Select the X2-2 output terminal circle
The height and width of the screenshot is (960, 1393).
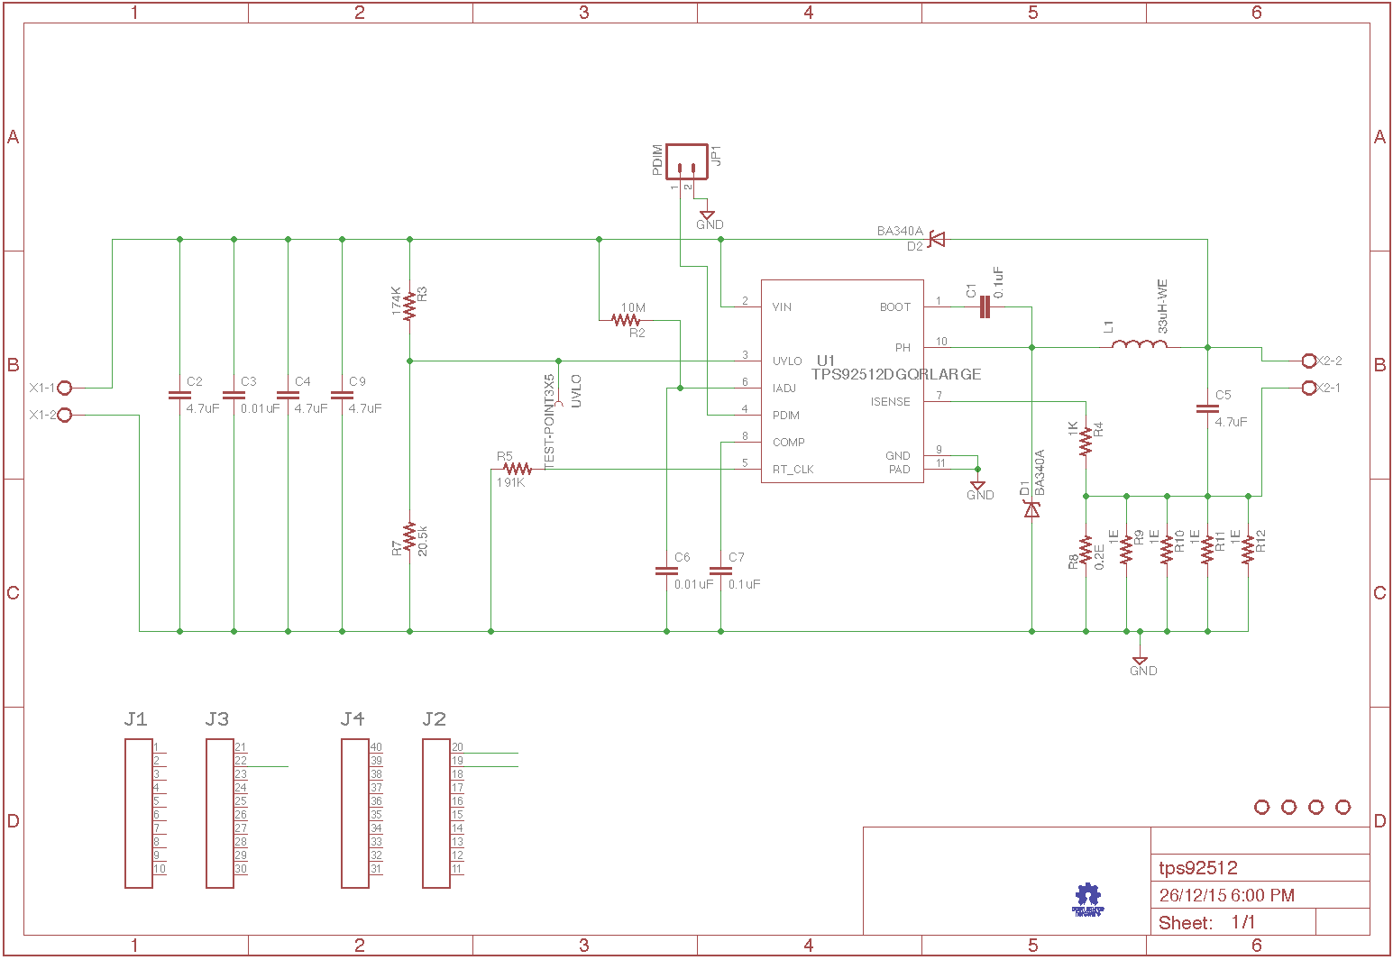(x=1309, y=361)
